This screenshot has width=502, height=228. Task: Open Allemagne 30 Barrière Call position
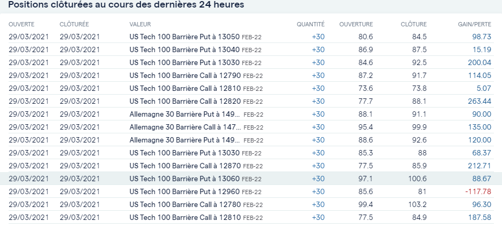tap(185, 127)
